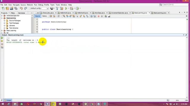This screenshot has height=106, width=190.
Task: Click the Output button in bottom bar
Action: (x=8, y=100)
